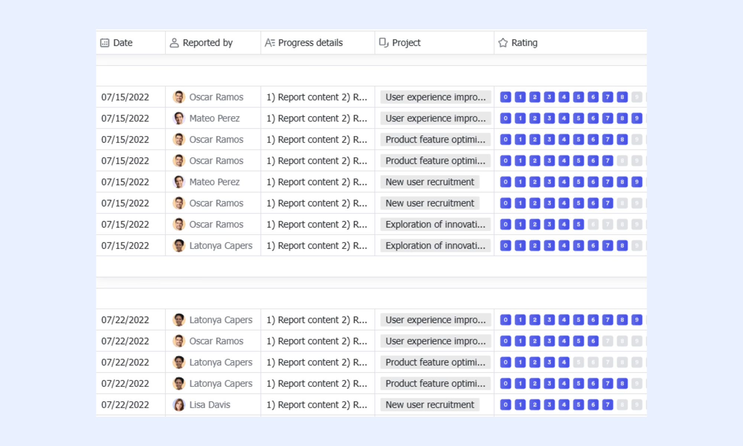Select the name Lisa Davis
The width and height of the screenshot is (743, 446).
pyautogui.click(x=210, y=404)
